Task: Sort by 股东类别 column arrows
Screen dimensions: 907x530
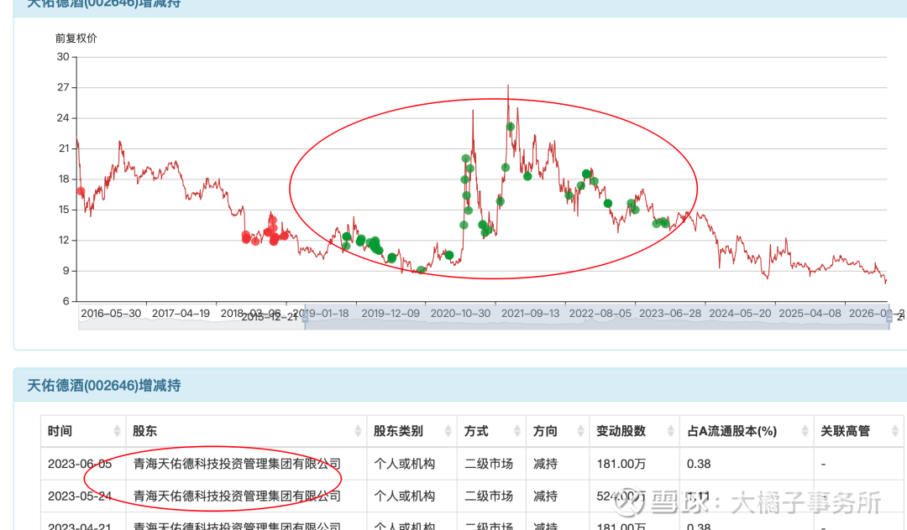Action: click(x=448, y=431)
